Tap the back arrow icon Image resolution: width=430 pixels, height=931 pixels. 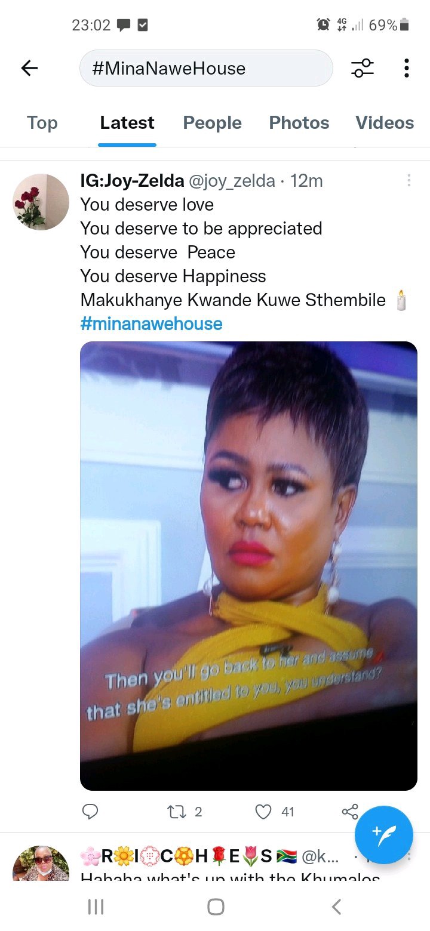[29, 69]
